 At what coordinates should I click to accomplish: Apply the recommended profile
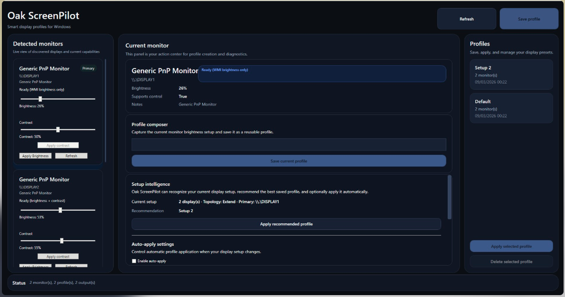pos(286,224)
